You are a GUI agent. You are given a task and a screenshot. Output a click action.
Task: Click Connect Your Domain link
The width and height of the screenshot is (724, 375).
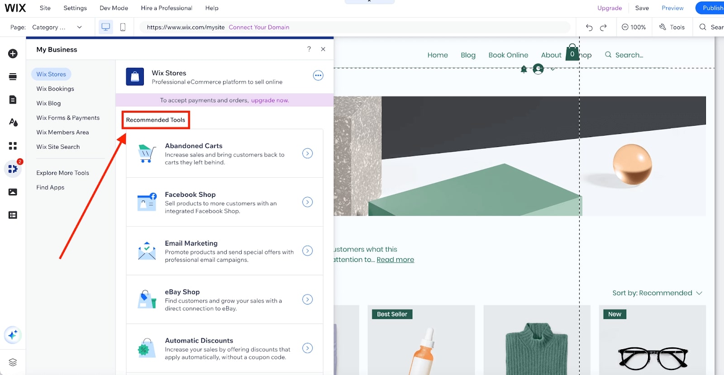[x=259, y=27]
